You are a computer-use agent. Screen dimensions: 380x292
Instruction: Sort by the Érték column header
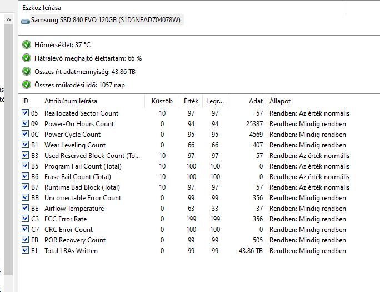pyautogui.click(x=191, y=101)
